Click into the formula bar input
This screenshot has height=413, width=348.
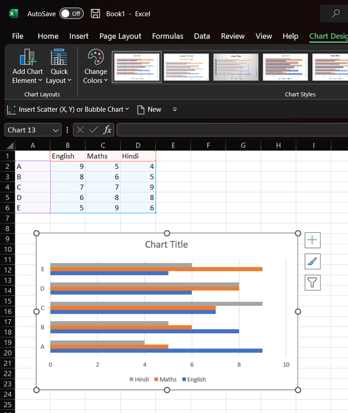232,130
